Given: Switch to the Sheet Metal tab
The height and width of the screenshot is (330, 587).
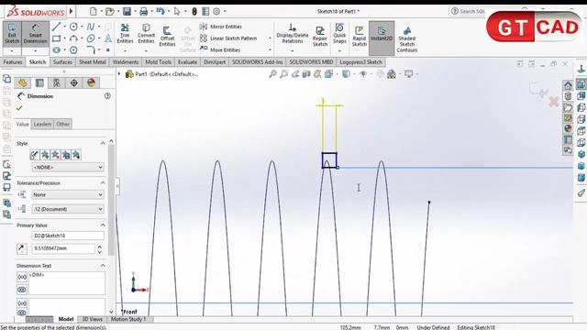Looking at the screenshot, I should (92, 62).
